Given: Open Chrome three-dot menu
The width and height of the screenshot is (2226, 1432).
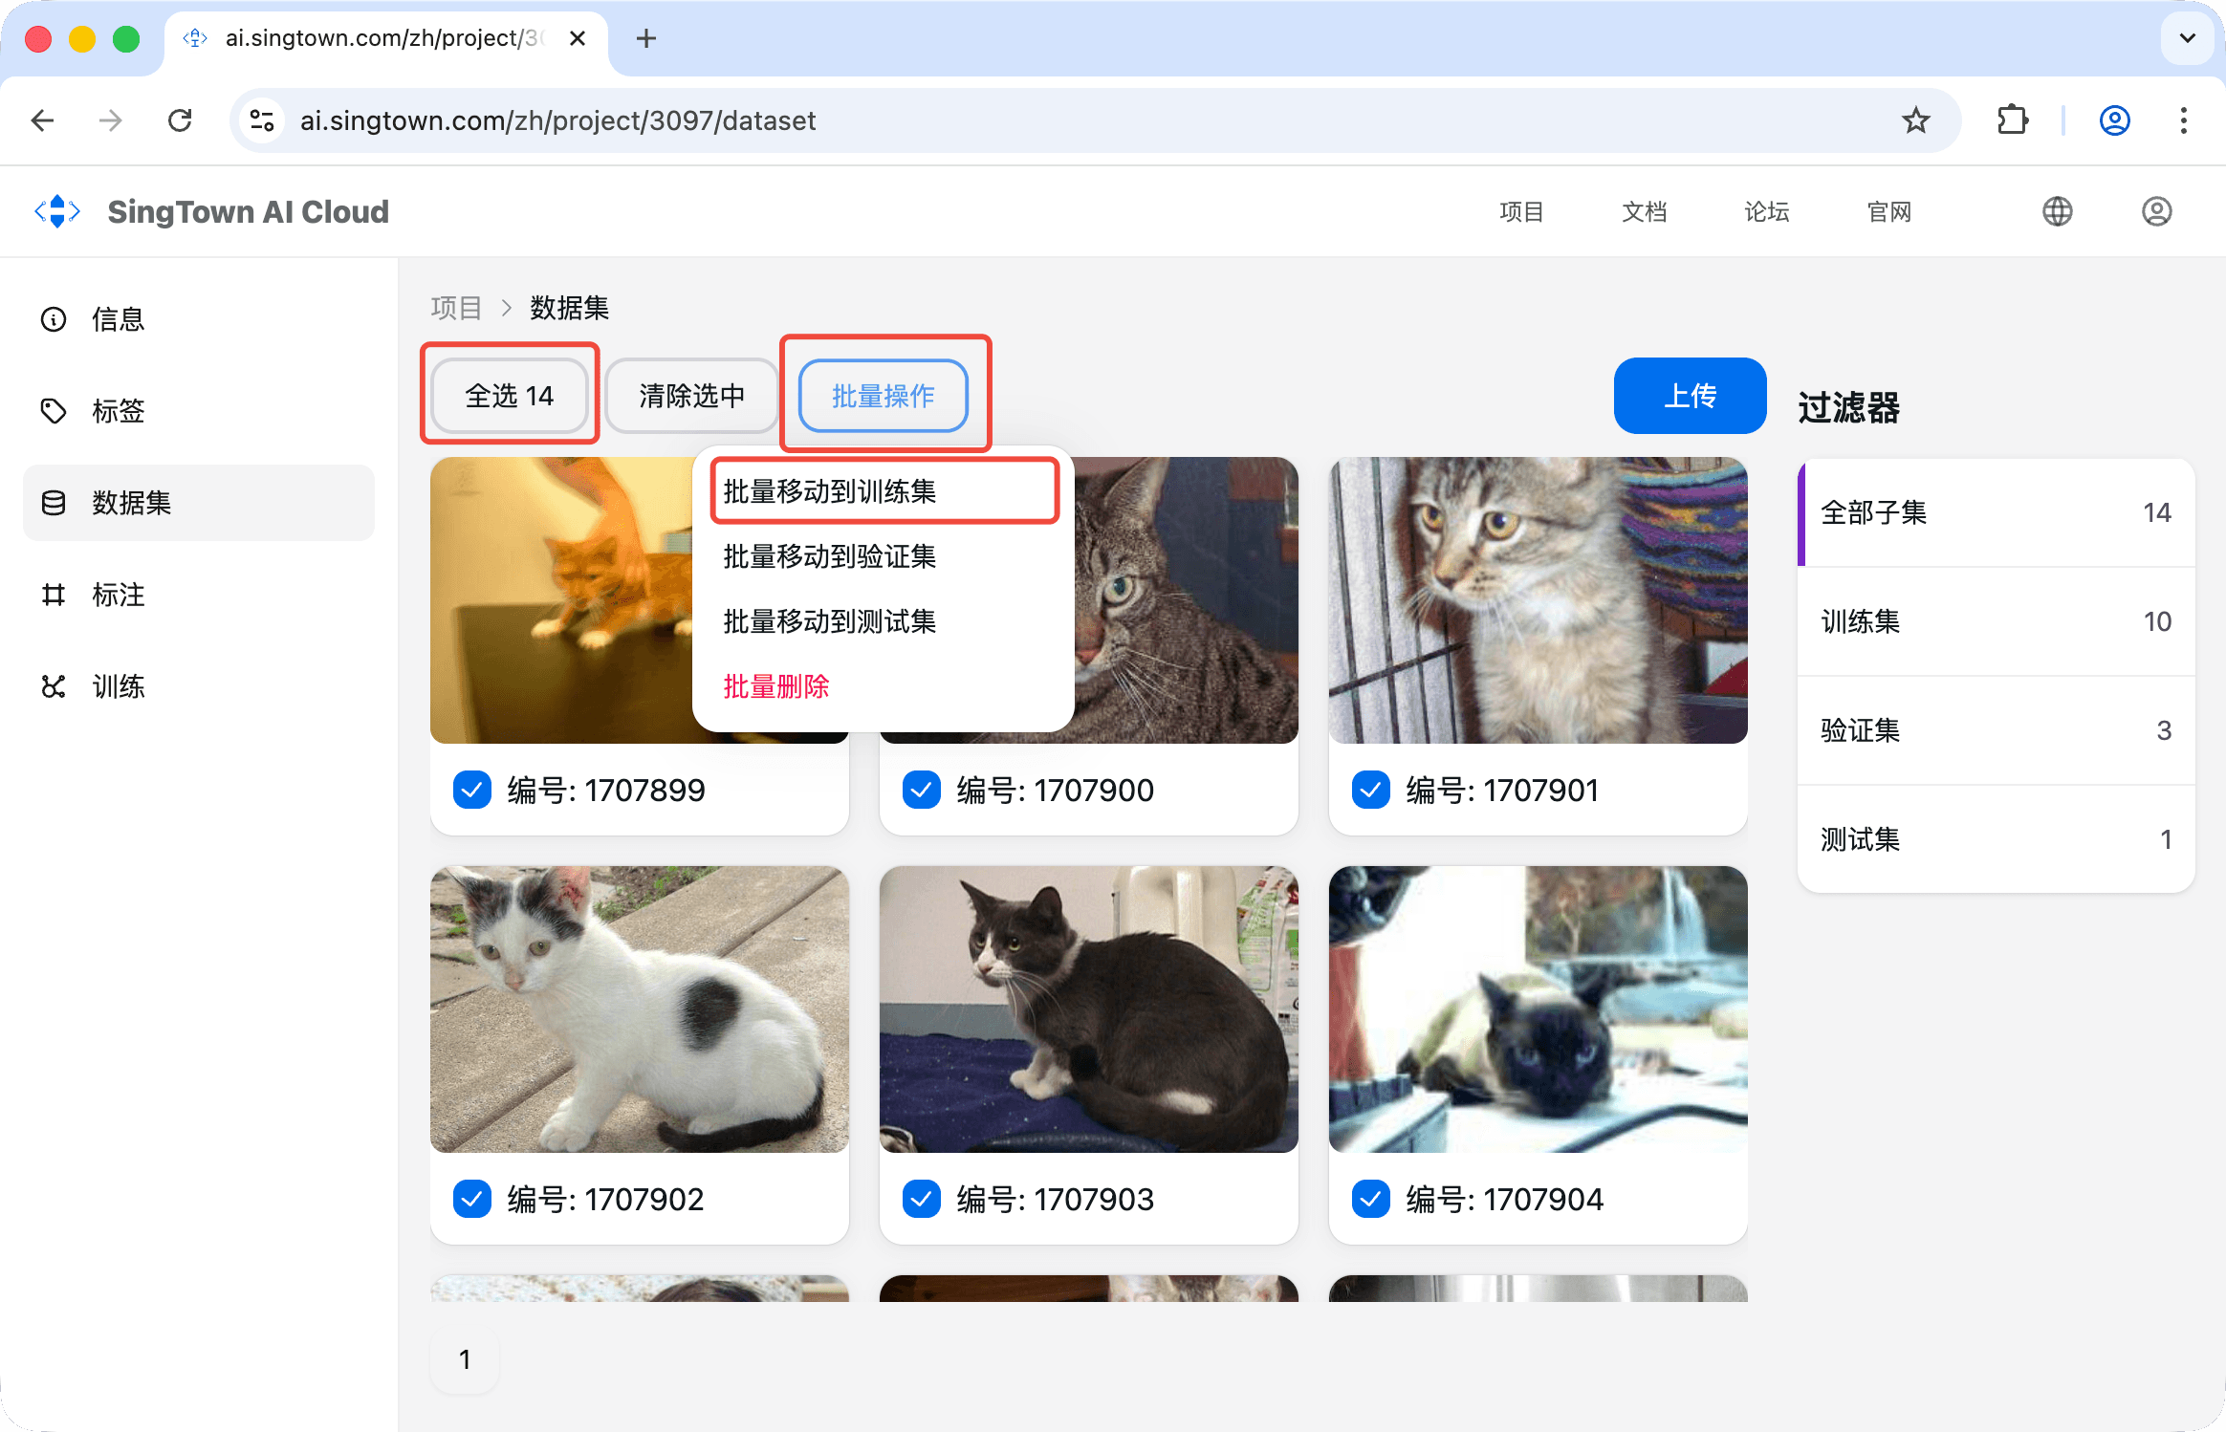Looking at the screenshot, I should 2183,120.
